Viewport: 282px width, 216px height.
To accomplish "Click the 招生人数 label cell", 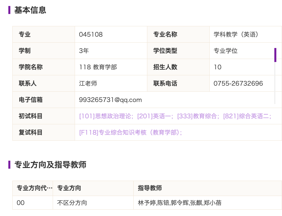I will coord(178,67).
